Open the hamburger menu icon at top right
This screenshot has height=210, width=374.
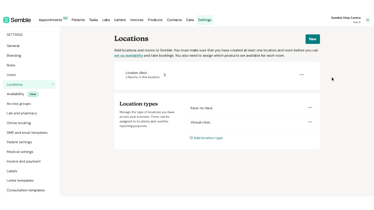(367, 20)
